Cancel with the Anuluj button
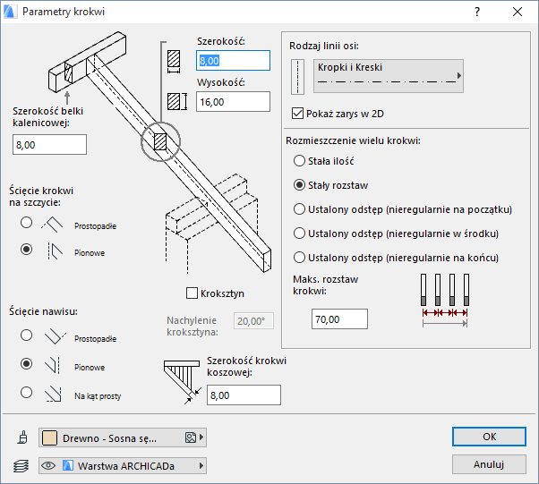 489,464
